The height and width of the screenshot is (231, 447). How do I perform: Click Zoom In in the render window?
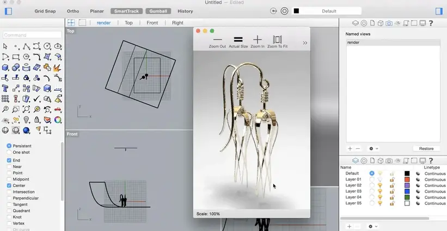(258, 42)
